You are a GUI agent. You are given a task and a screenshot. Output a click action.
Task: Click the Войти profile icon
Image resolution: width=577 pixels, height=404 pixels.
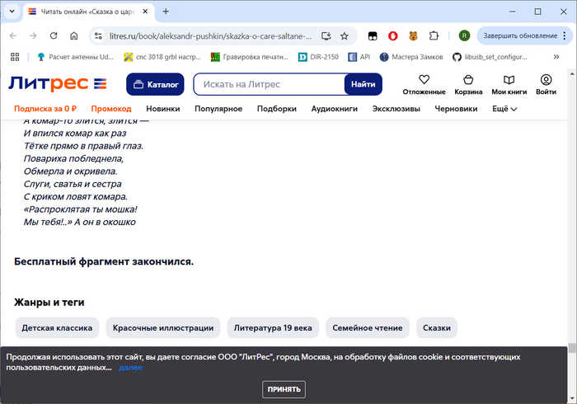(546, 79)
